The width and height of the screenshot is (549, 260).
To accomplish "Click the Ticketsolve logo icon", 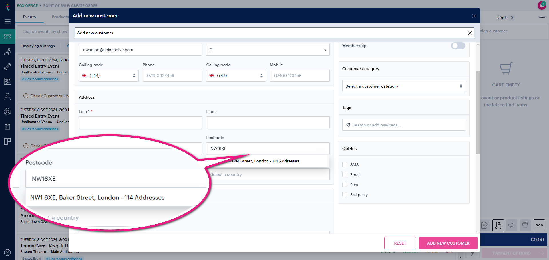I will point(7,7).
